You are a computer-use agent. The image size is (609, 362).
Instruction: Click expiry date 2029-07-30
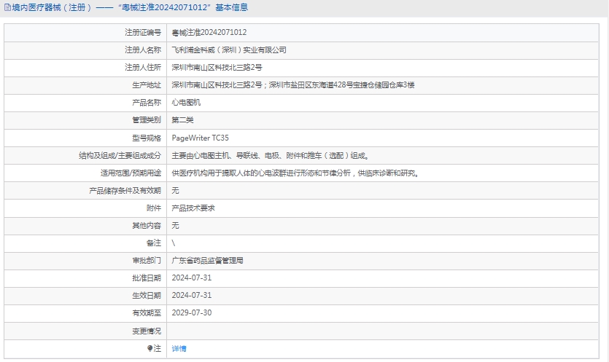[191, 312]
